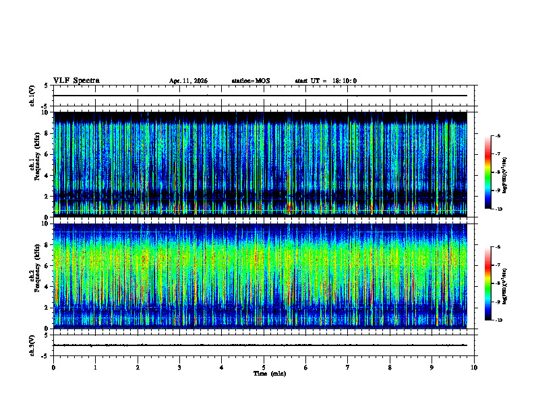Click the "-6" label on ch.1 colorbar

click(x=498, y=135)
